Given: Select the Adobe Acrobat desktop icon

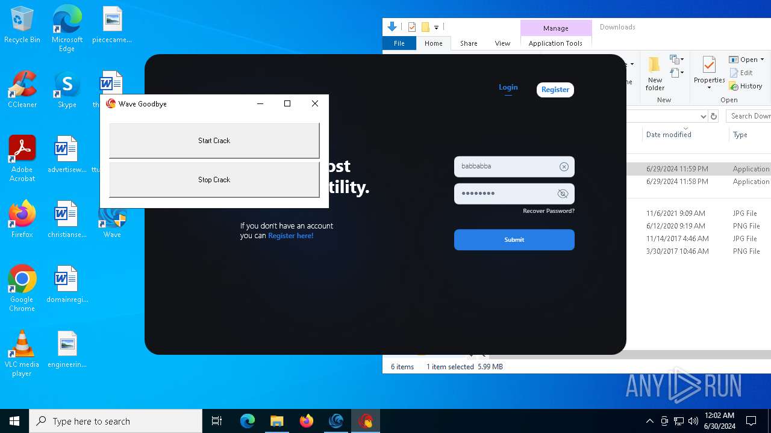Looking at the screenshot, I should click(x=22, y=158).
